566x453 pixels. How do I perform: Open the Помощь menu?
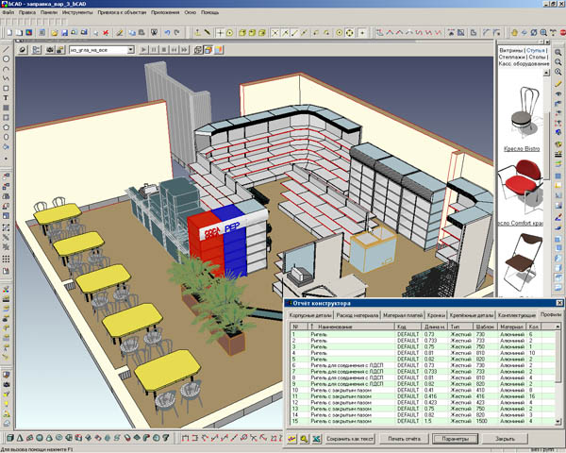(209, 12)
